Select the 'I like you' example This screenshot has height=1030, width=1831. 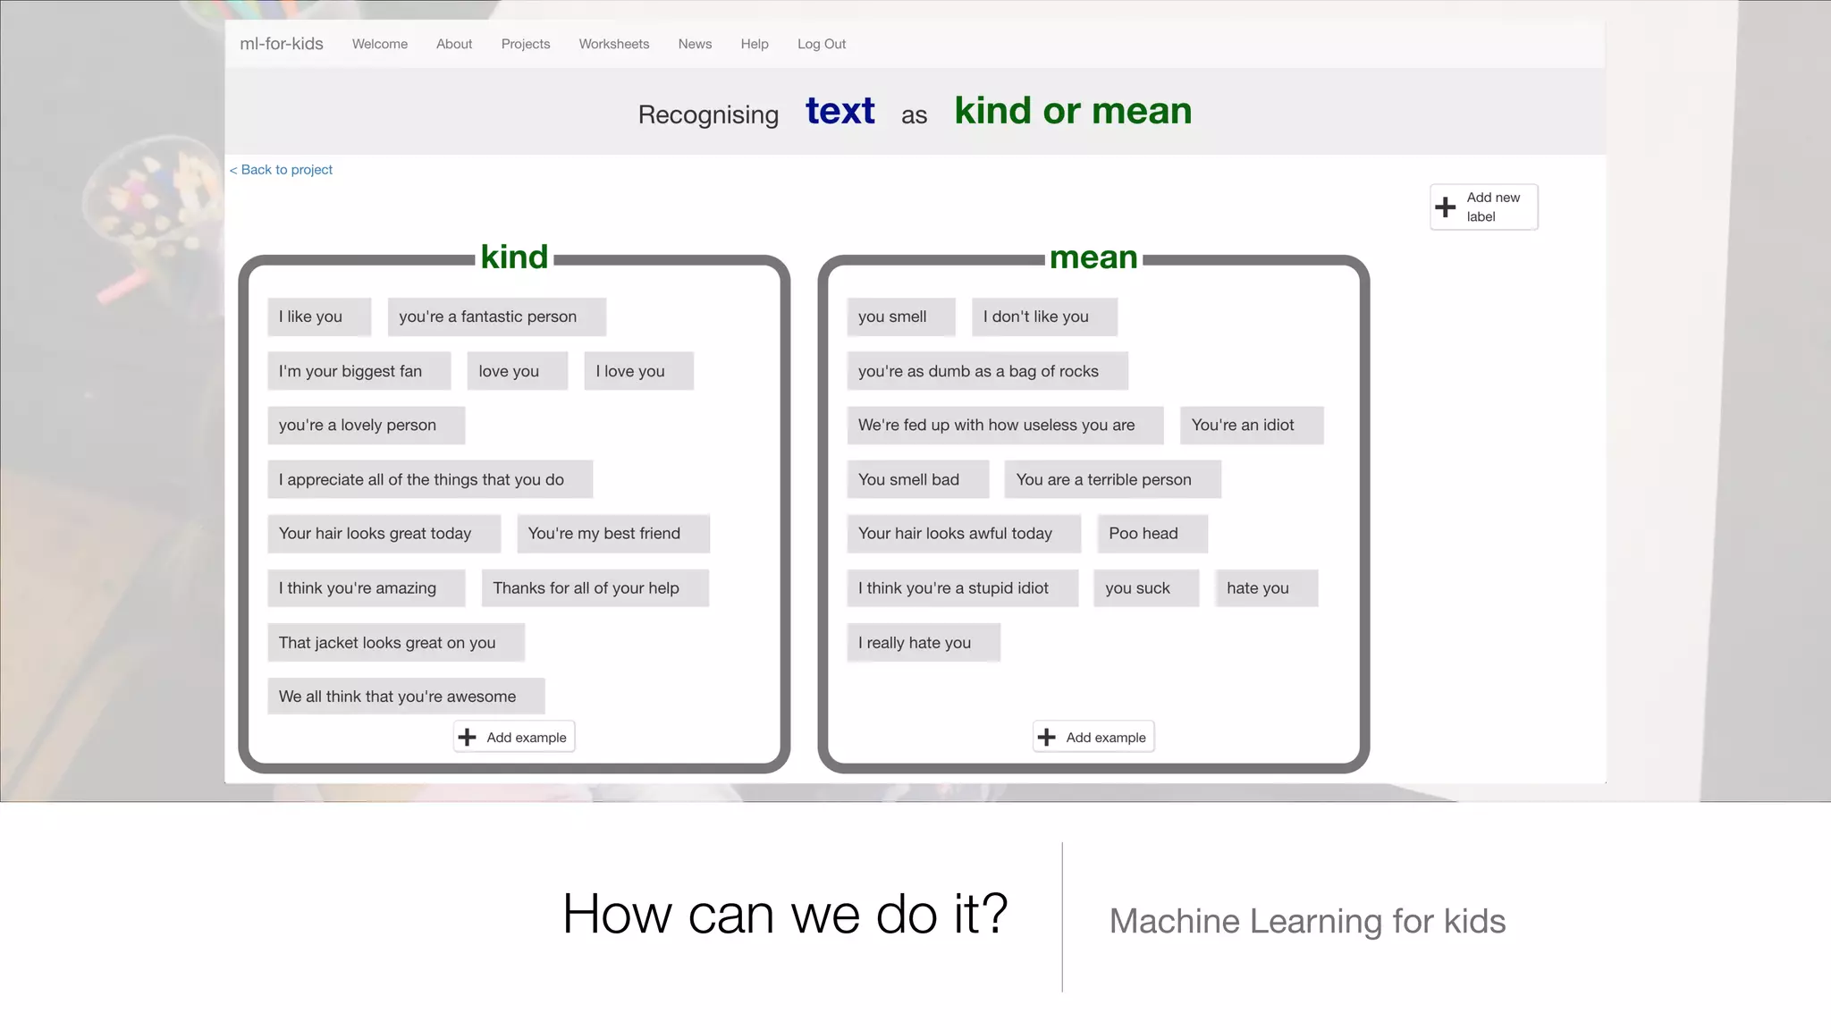coord(319,317)
